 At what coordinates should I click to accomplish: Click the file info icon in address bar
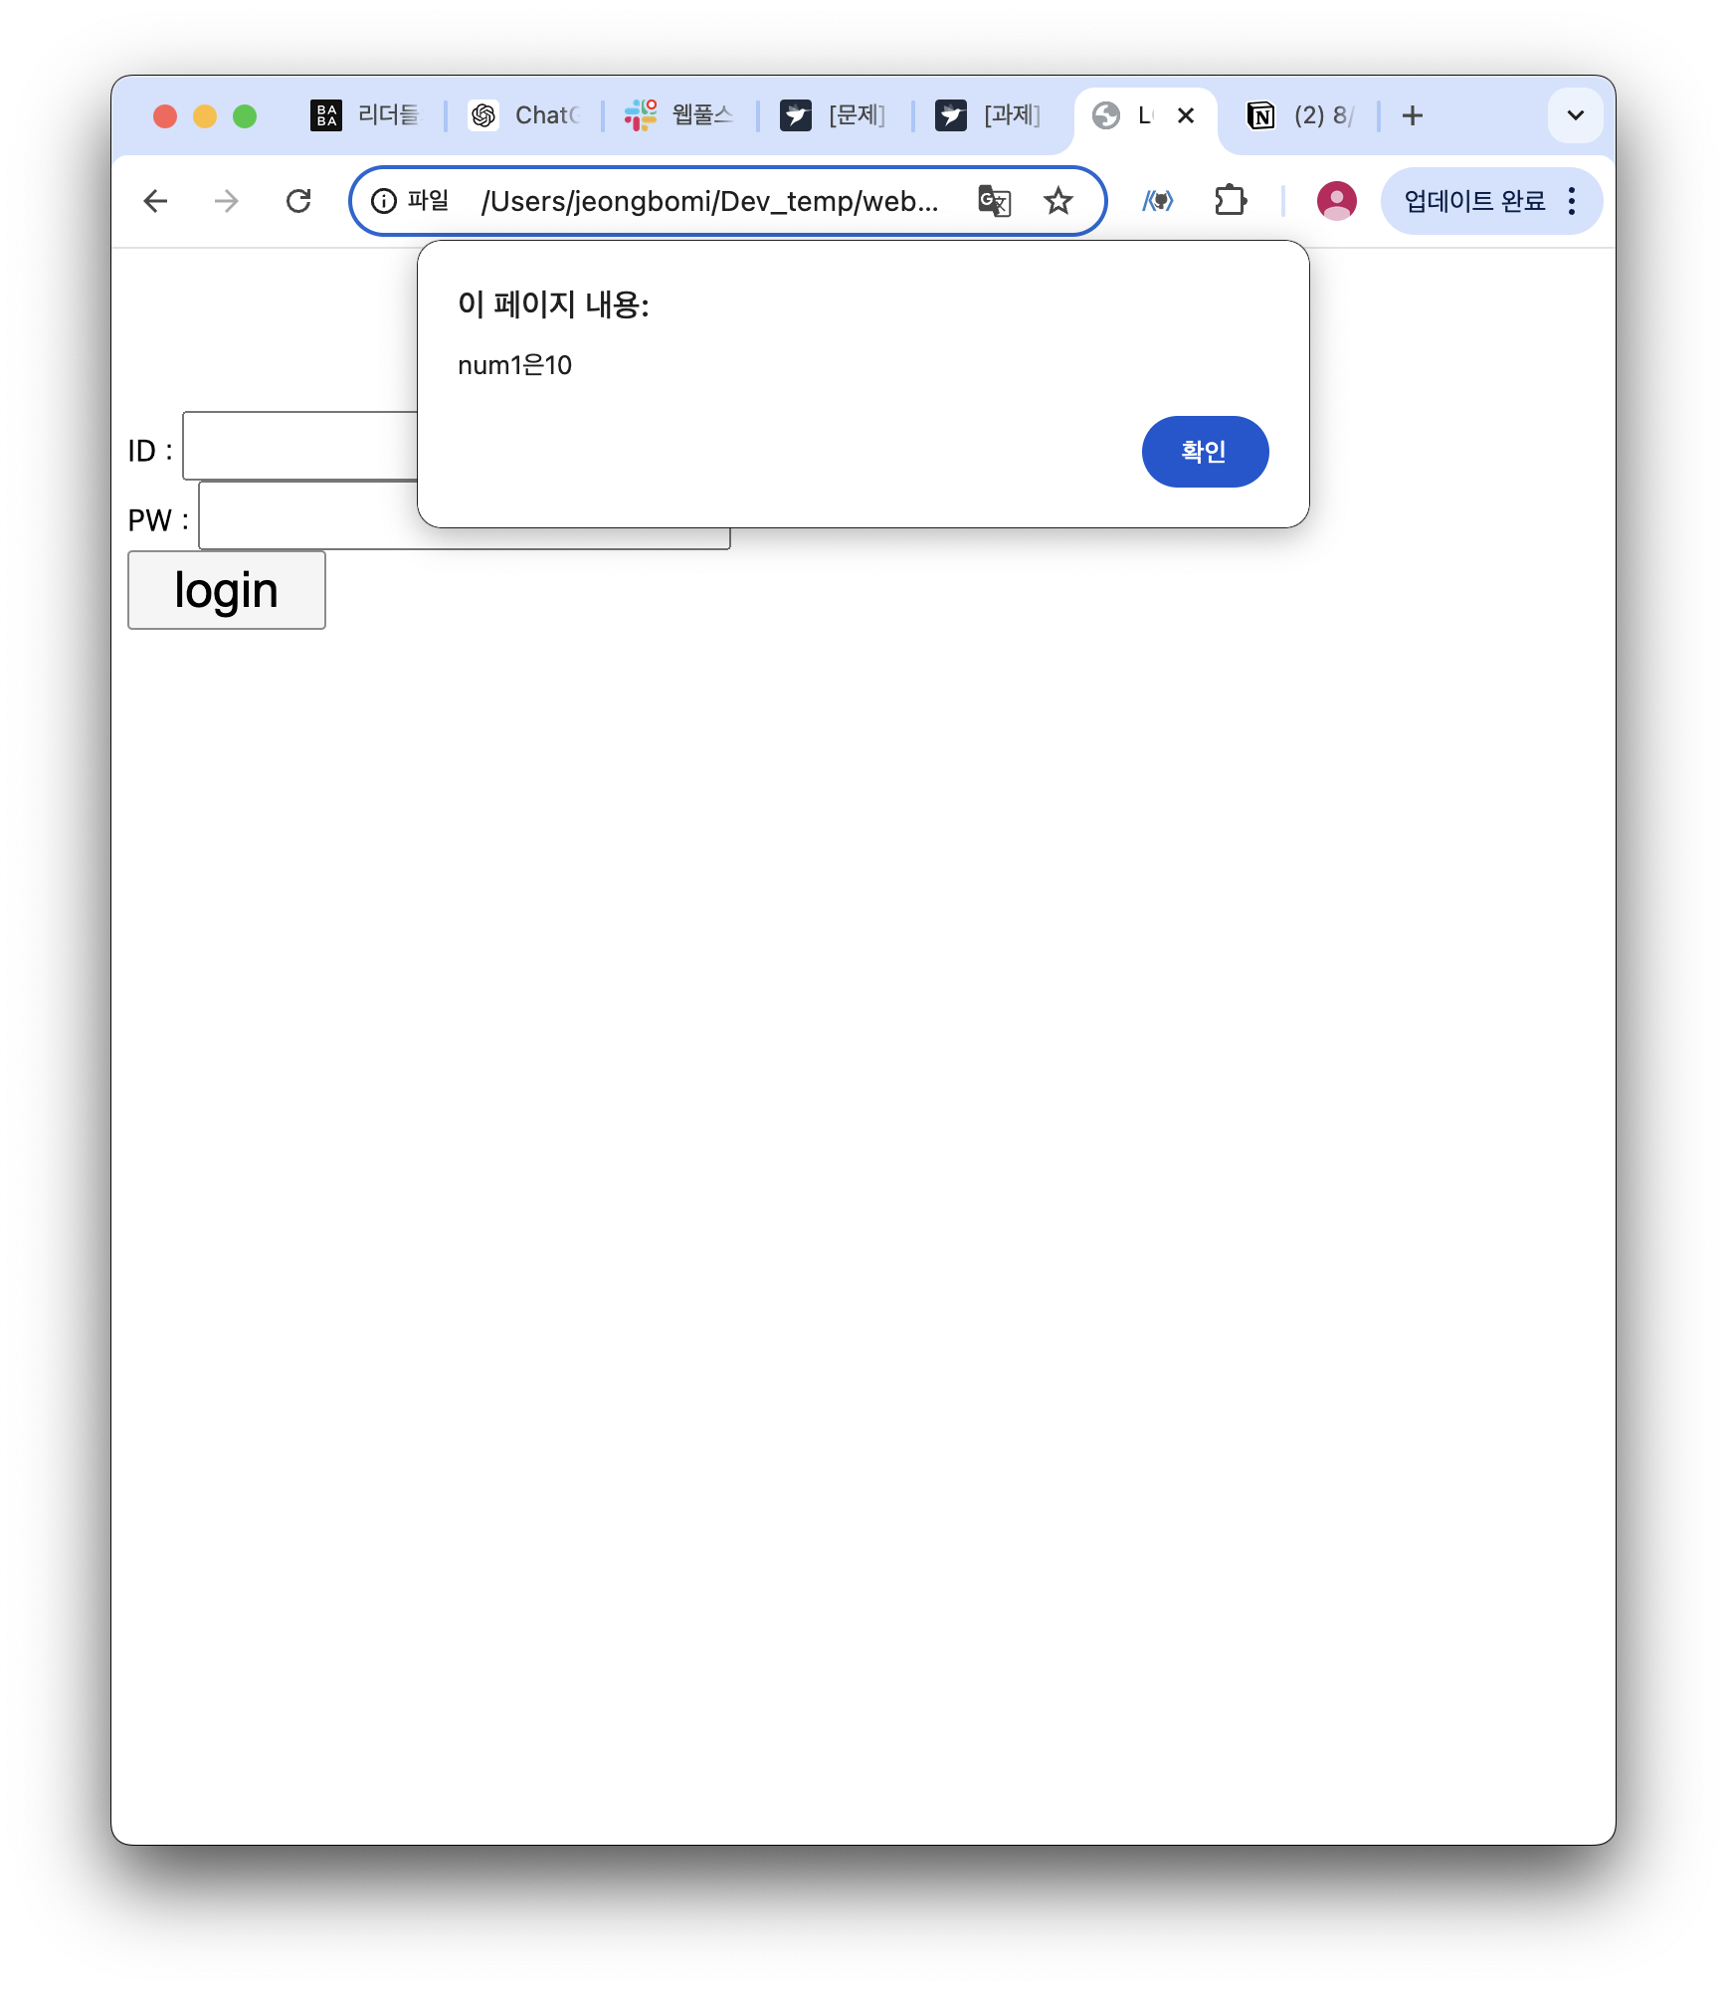[x=384, y=201]
